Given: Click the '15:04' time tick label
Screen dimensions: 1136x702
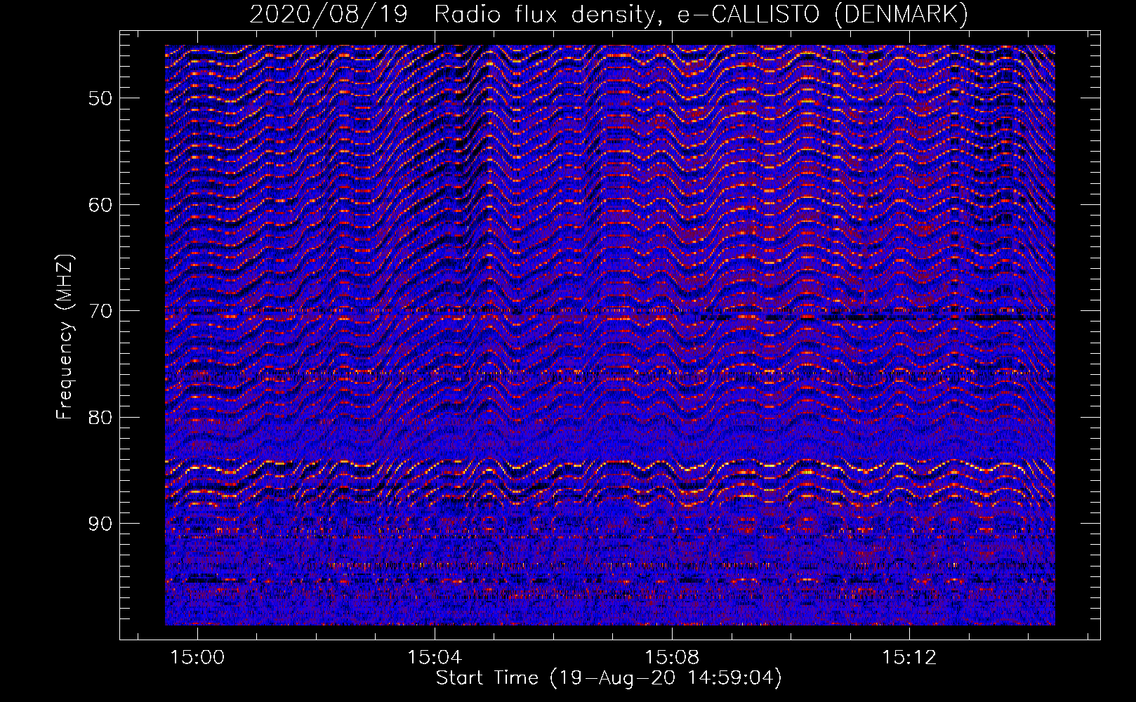Looking at the screenshot, I should point(435,658).
